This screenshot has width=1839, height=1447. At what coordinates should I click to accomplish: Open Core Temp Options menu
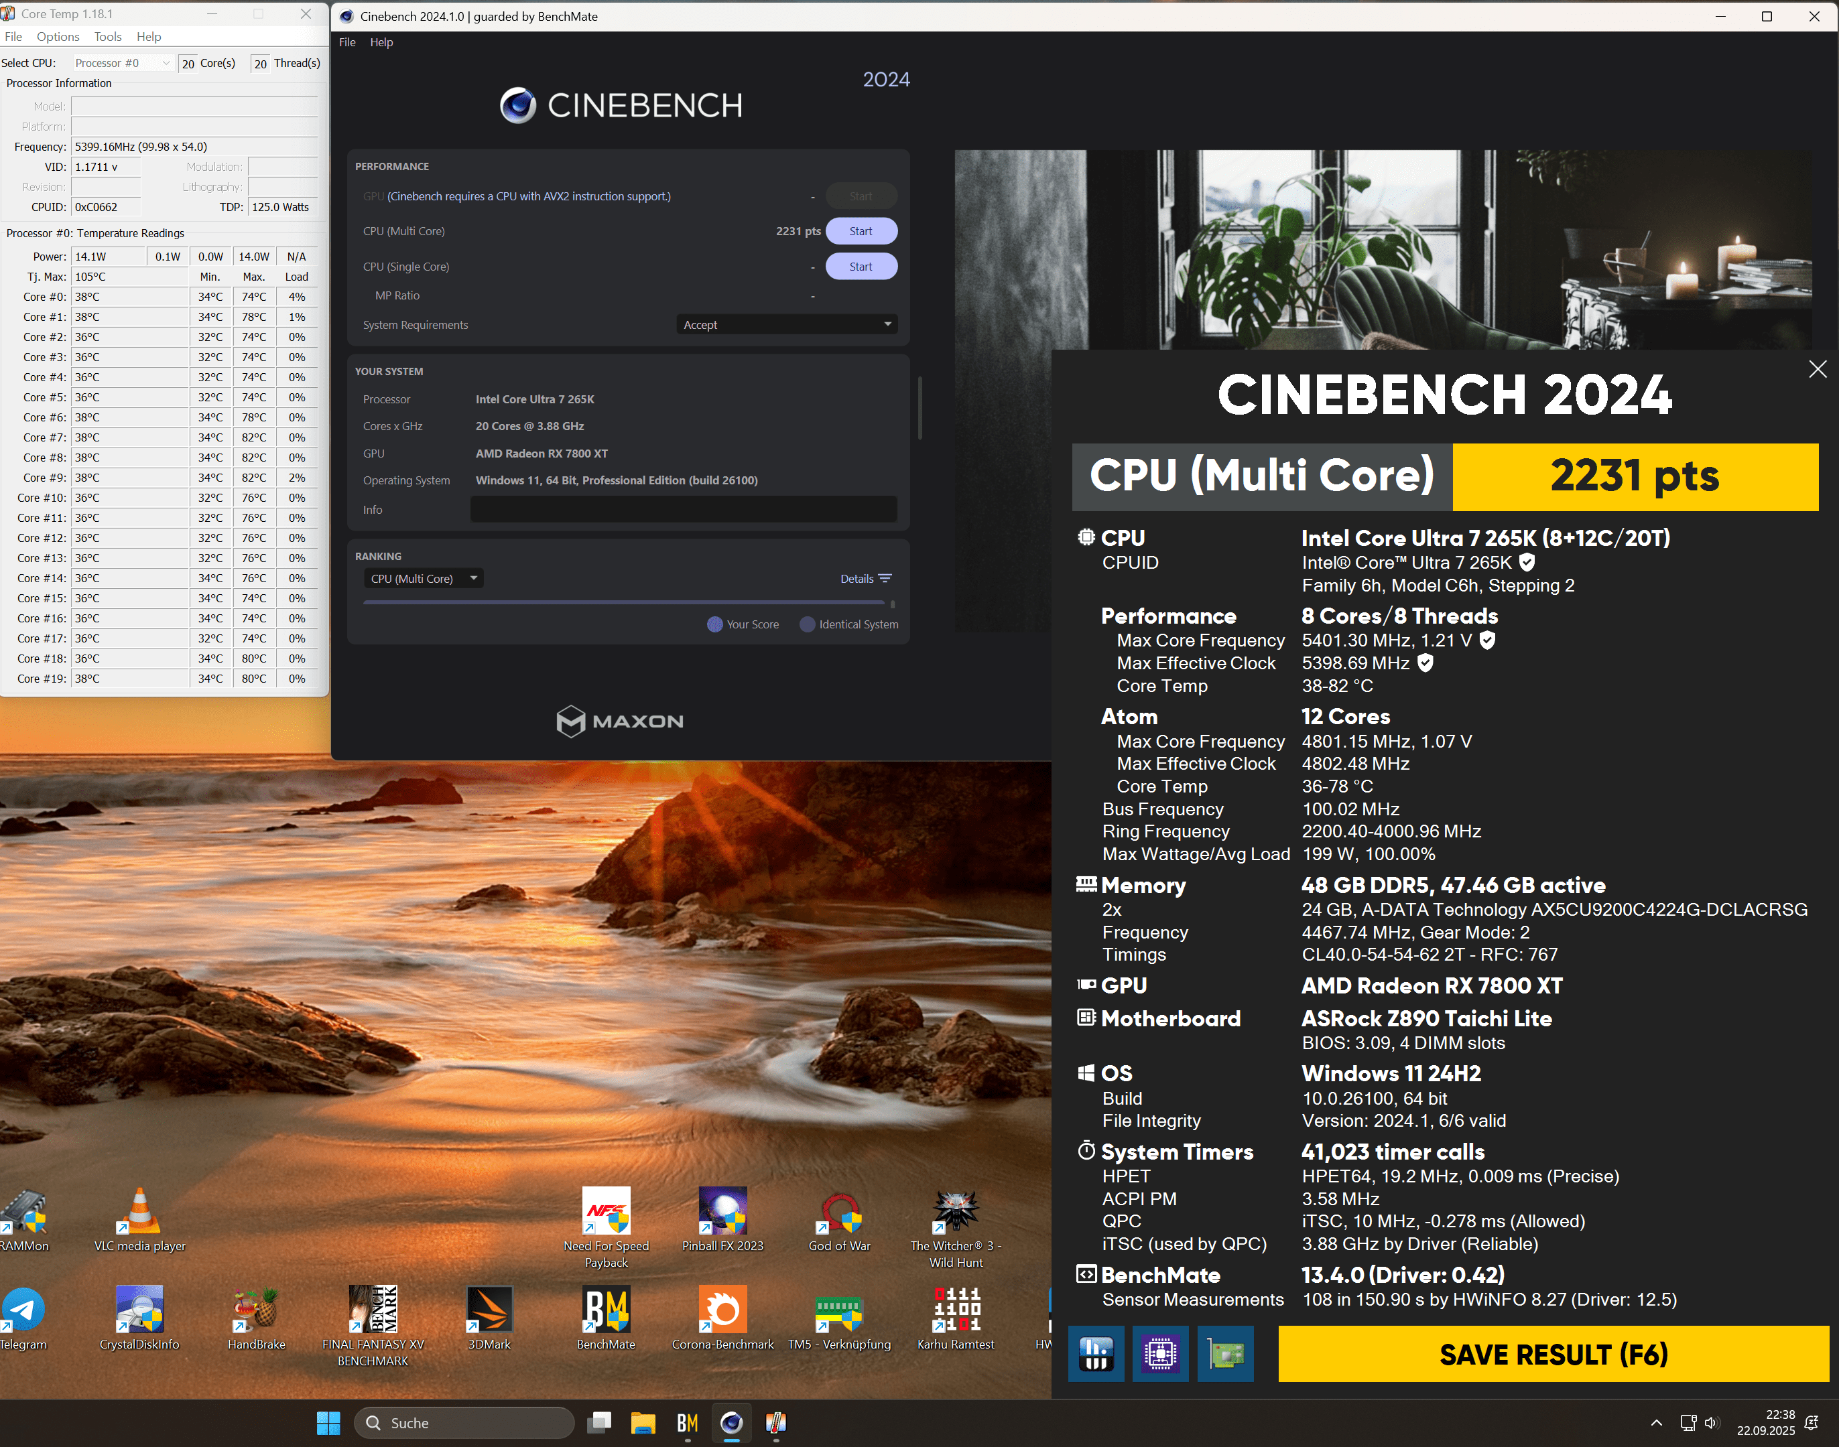[x=58, y=36]
